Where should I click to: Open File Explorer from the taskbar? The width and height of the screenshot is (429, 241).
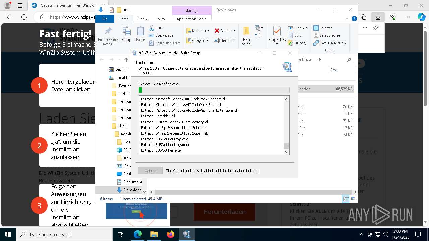154,234
